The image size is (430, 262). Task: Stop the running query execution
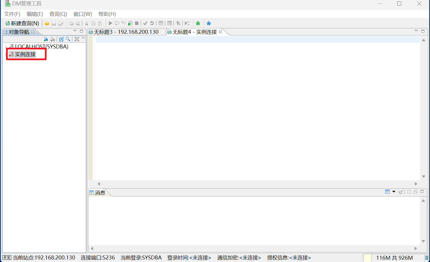click(x=137, y=23)
